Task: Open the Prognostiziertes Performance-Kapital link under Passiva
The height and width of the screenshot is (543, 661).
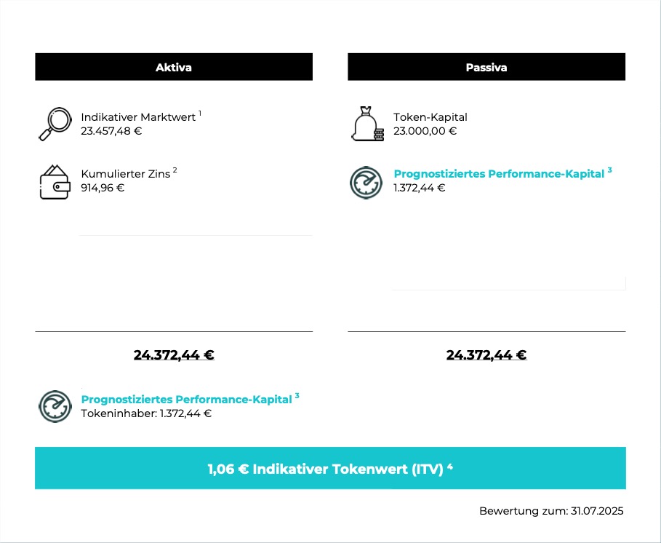Action: pyautogui.click(x=499, y=174)
